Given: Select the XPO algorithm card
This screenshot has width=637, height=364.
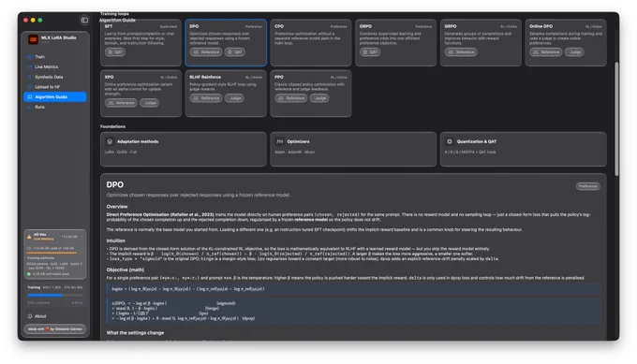Looking at the screenshot, I should pyautogui.click(x=141, y=94).
